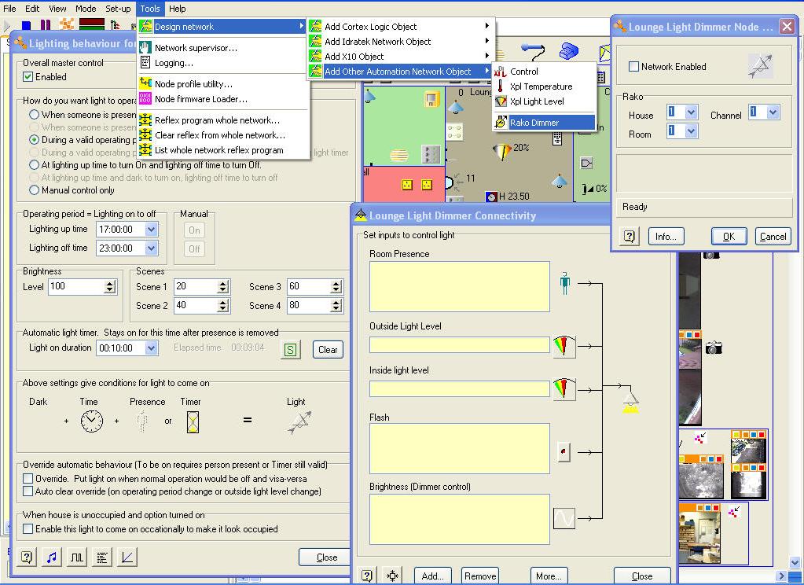Enable the Network Enabled checkbox
Screen dimensions: 804x585
[x=633, y=67]
